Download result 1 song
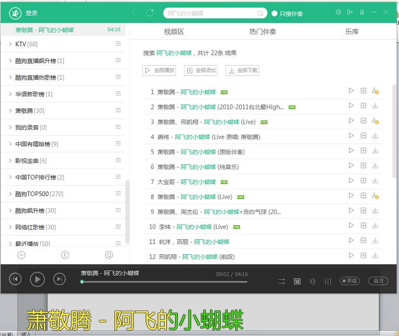 pyautogui.click(x=375, y=91)
